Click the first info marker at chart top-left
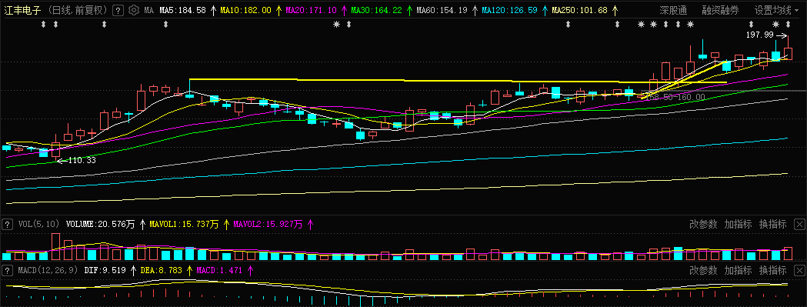The height and width of the screenshot is (307, 807). [x=44, y=24]
